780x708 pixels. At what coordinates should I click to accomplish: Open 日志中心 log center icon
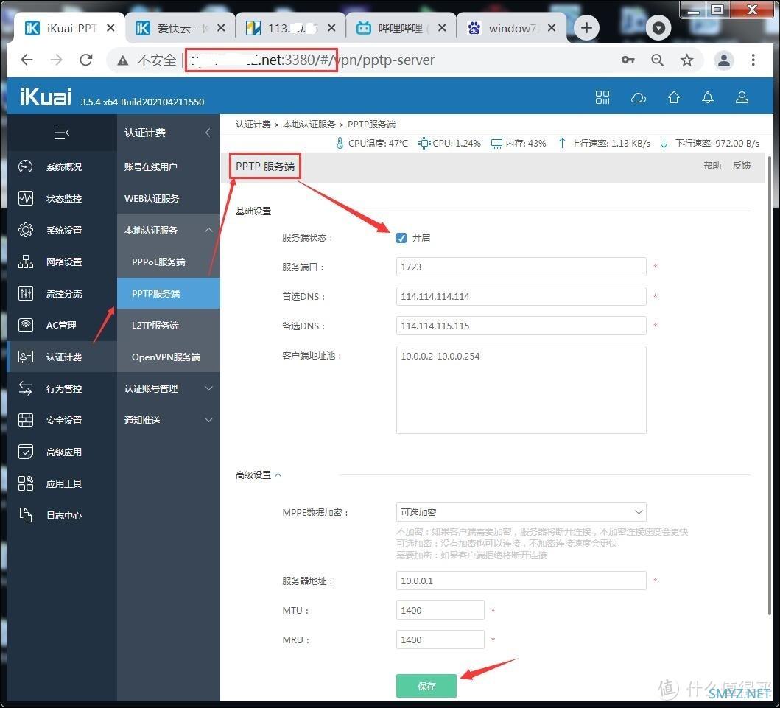pyautogui.click(x=25, y=515)
